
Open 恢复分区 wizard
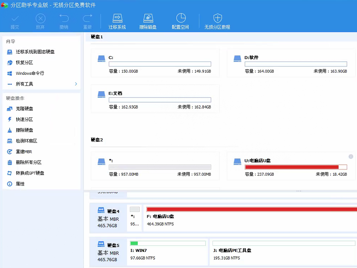[x=24, y=62]
